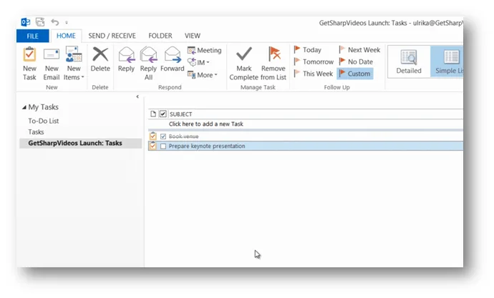Screen dimensions: 494x298
Task: Open Customize Quick Access Toolbar arrow
Action: 67,22
